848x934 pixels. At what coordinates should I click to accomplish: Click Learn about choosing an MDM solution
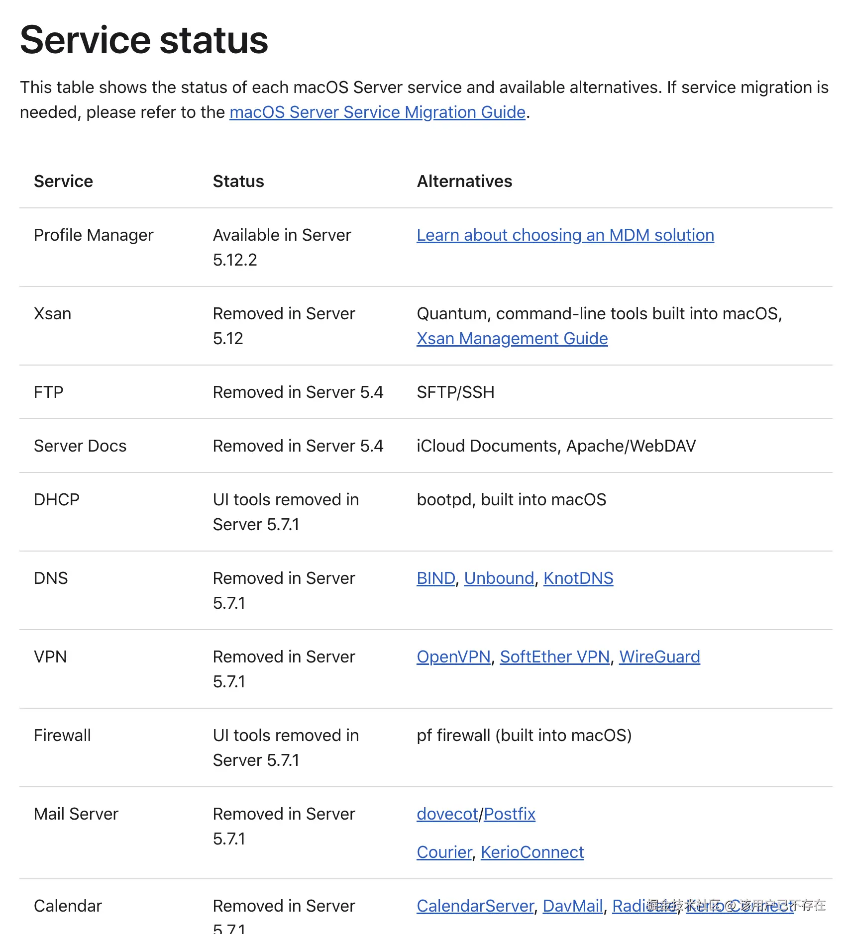pos(565,235)
